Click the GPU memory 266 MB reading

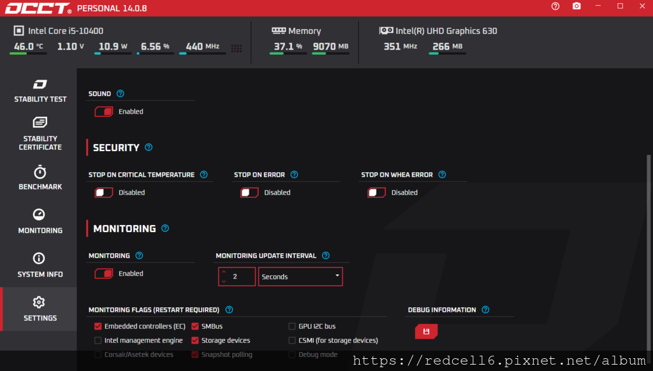[447, 47]
